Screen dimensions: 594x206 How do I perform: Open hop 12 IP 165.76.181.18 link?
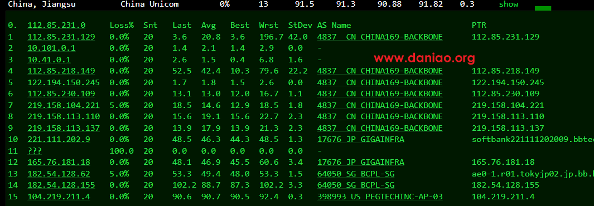(59, 162)
